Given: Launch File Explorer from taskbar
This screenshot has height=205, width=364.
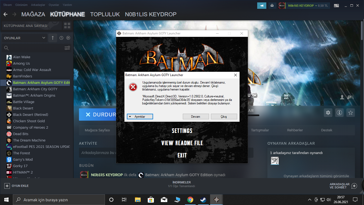Looking at the screenshot, I should click(x=138, y=200).
